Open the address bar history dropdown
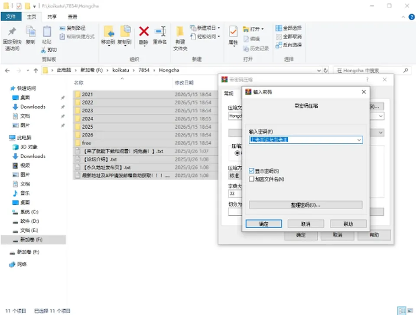The height and width of the screenshot is (315, 416). click(319, 71)
